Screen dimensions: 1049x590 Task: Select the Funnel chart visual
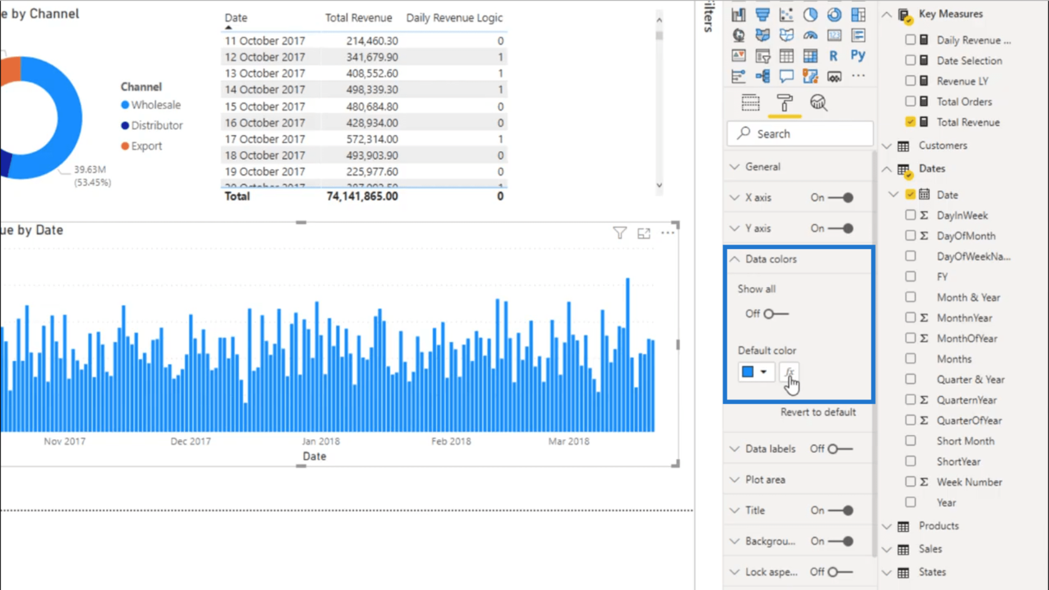click(x=762, y=14)
